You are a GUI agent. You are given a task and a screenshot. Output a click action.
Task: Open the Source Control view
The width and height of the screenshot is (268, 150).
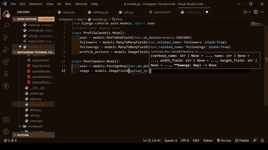click(x=6, y=37)
